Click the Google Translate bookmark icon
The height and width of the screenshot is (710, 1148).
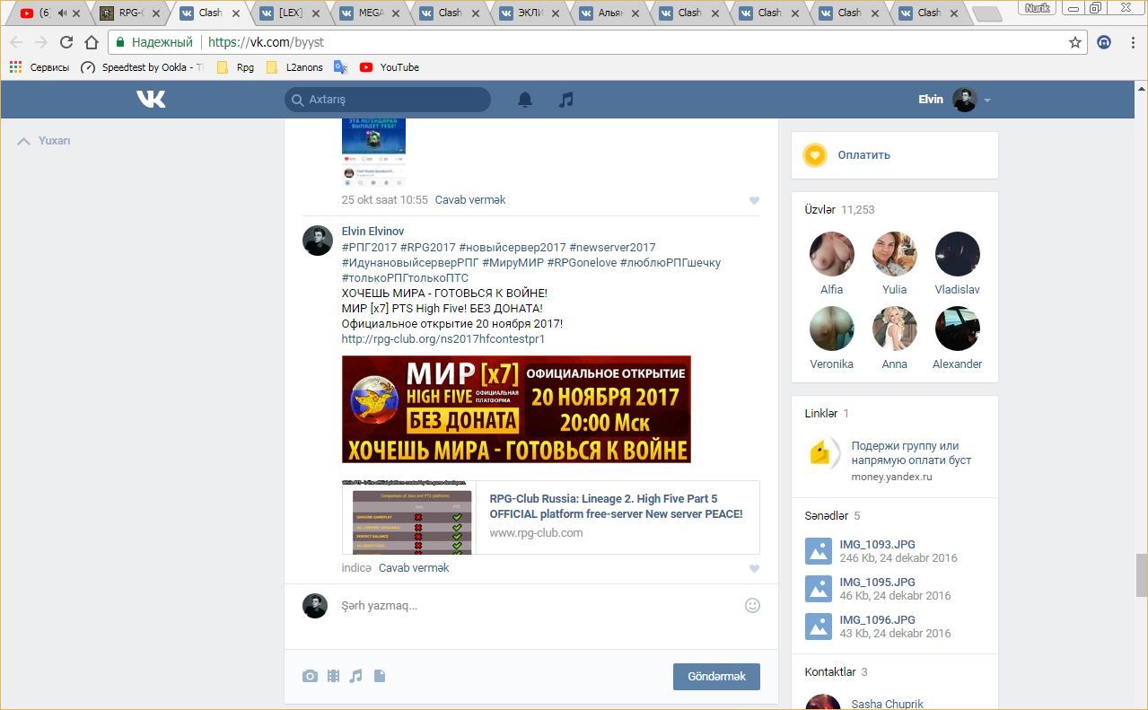[340, 67]
